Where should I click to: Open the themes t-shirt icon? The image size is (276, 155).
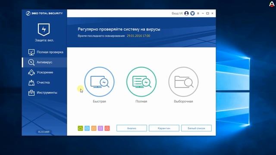pyautogui.click(x=192, y=13)
